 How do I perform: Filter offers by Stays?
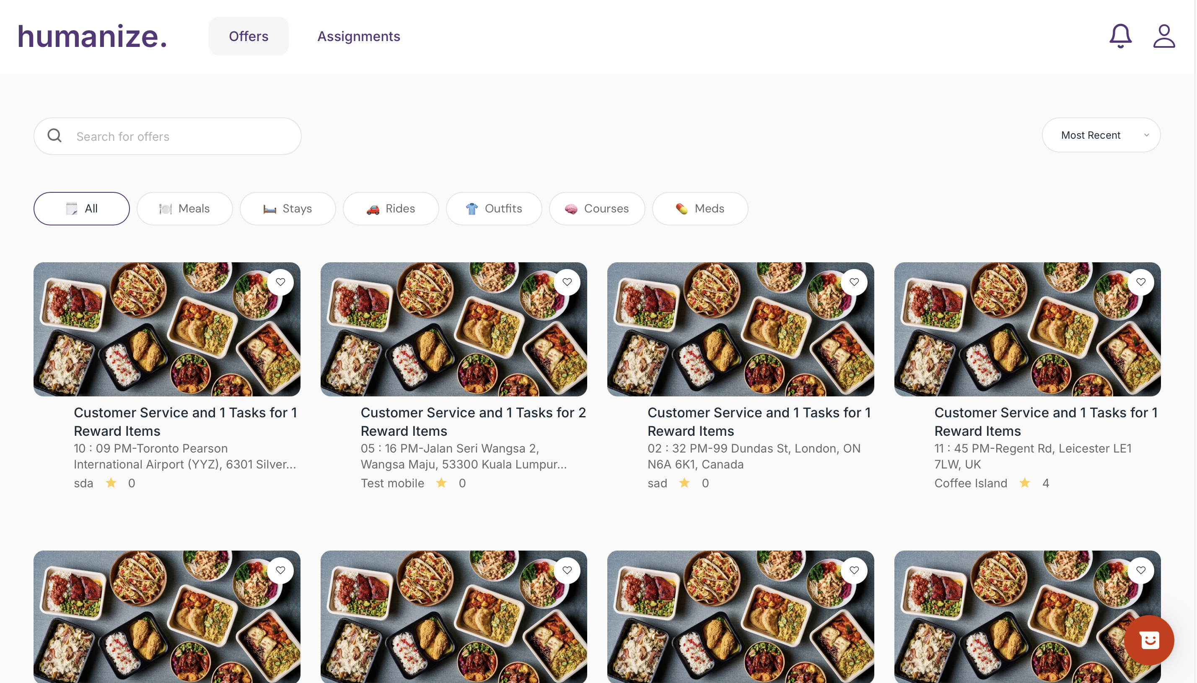click(288, 209)
